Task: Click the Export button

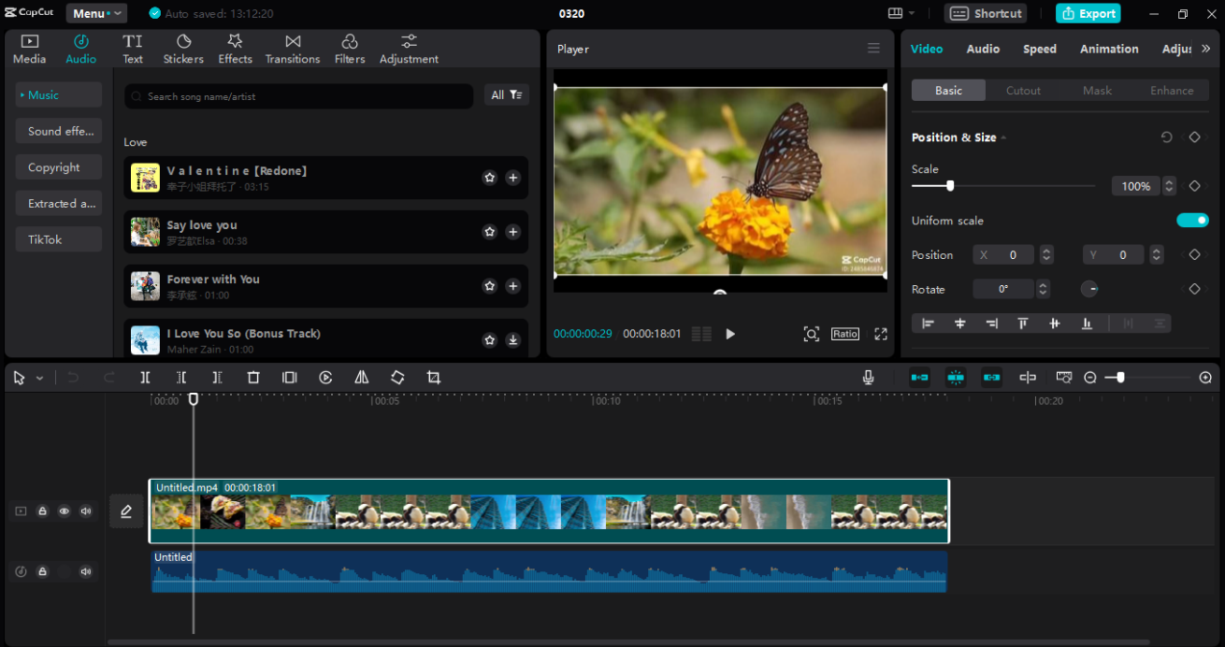Action: (1088, 13)
